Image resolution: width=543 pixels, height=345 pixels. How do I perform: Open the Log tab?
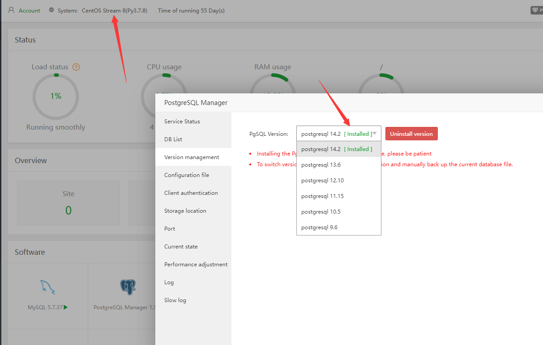pos(193,282)
